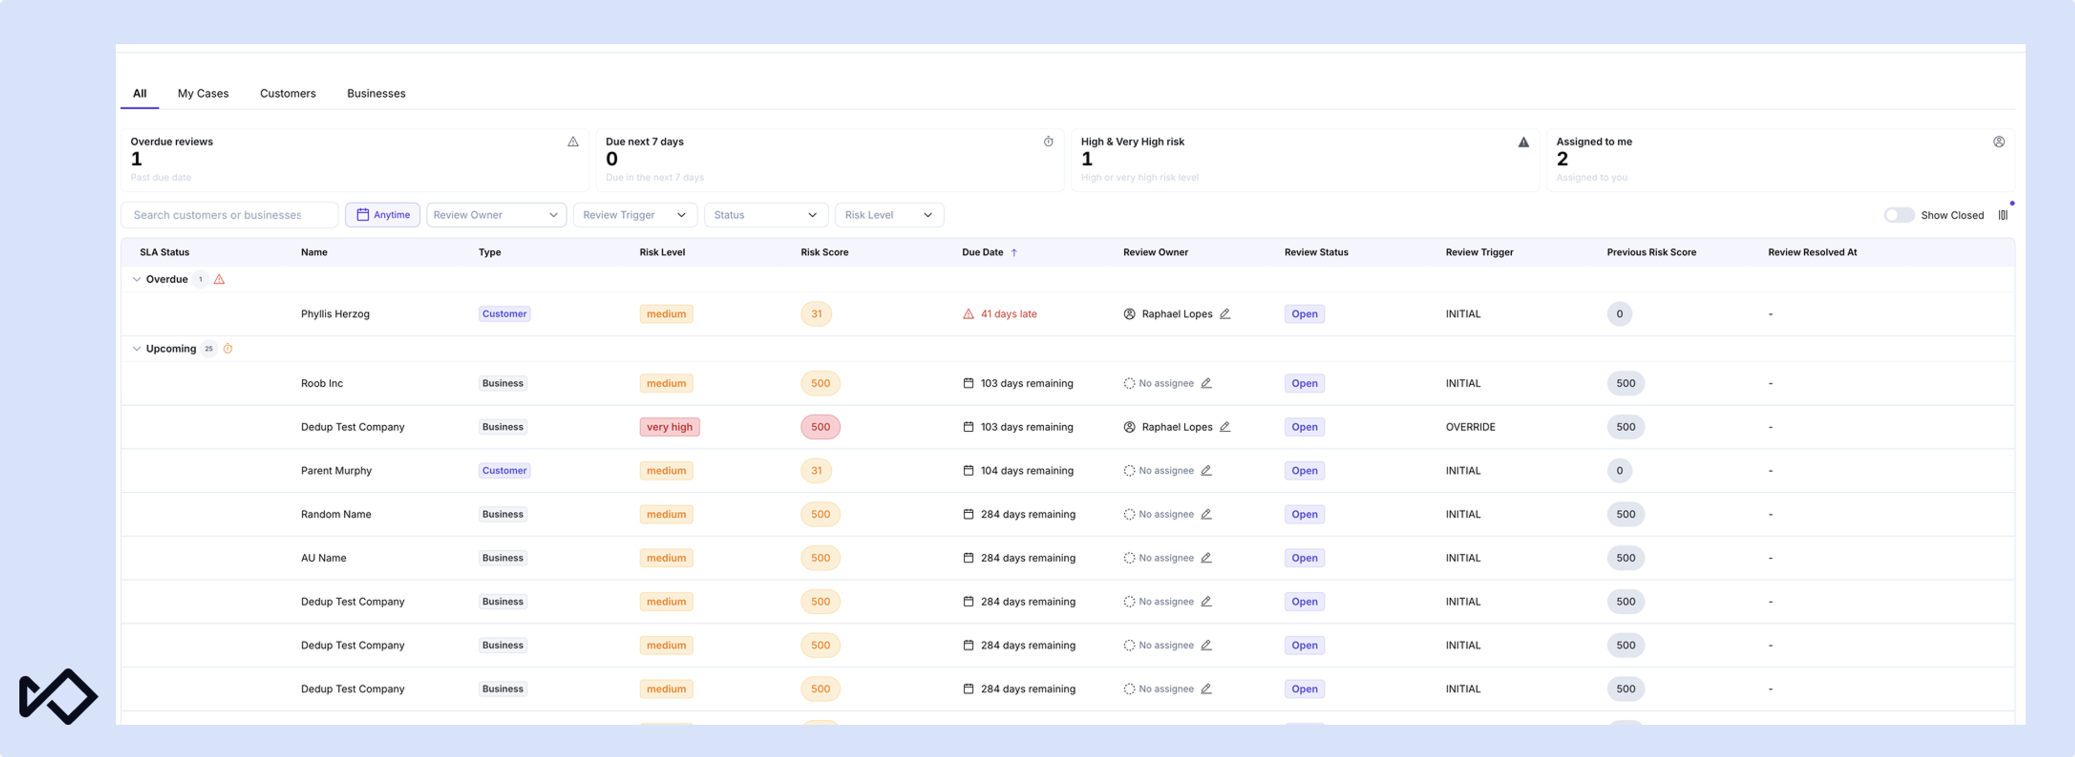Viewport: 2075px width, 757px height.
Task: Click the search customers or businesses field
Action: point(230,215)
